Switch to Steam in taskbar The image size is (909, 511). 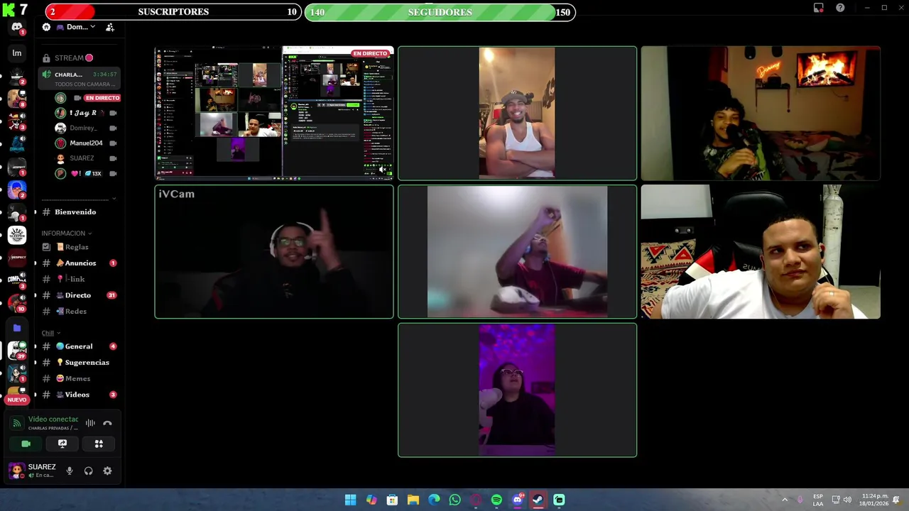[538, 500]
